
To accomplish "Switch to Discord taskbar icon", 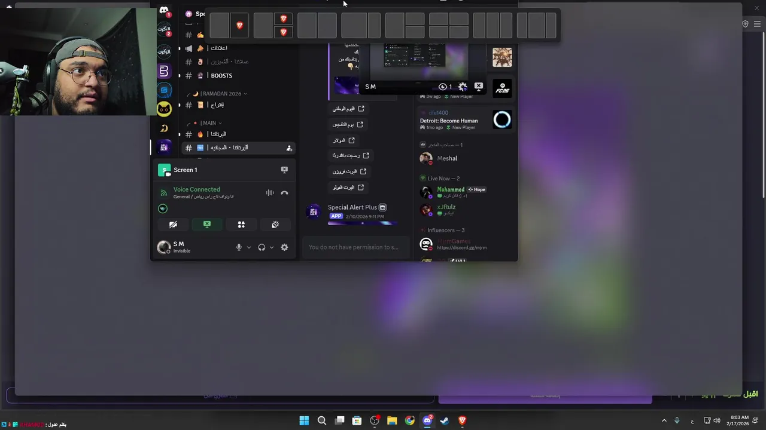I will 427,420.
